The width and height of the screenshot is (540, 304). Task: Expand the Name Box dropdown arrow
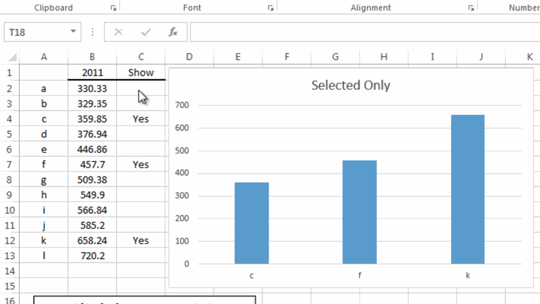tap(73, 32)
